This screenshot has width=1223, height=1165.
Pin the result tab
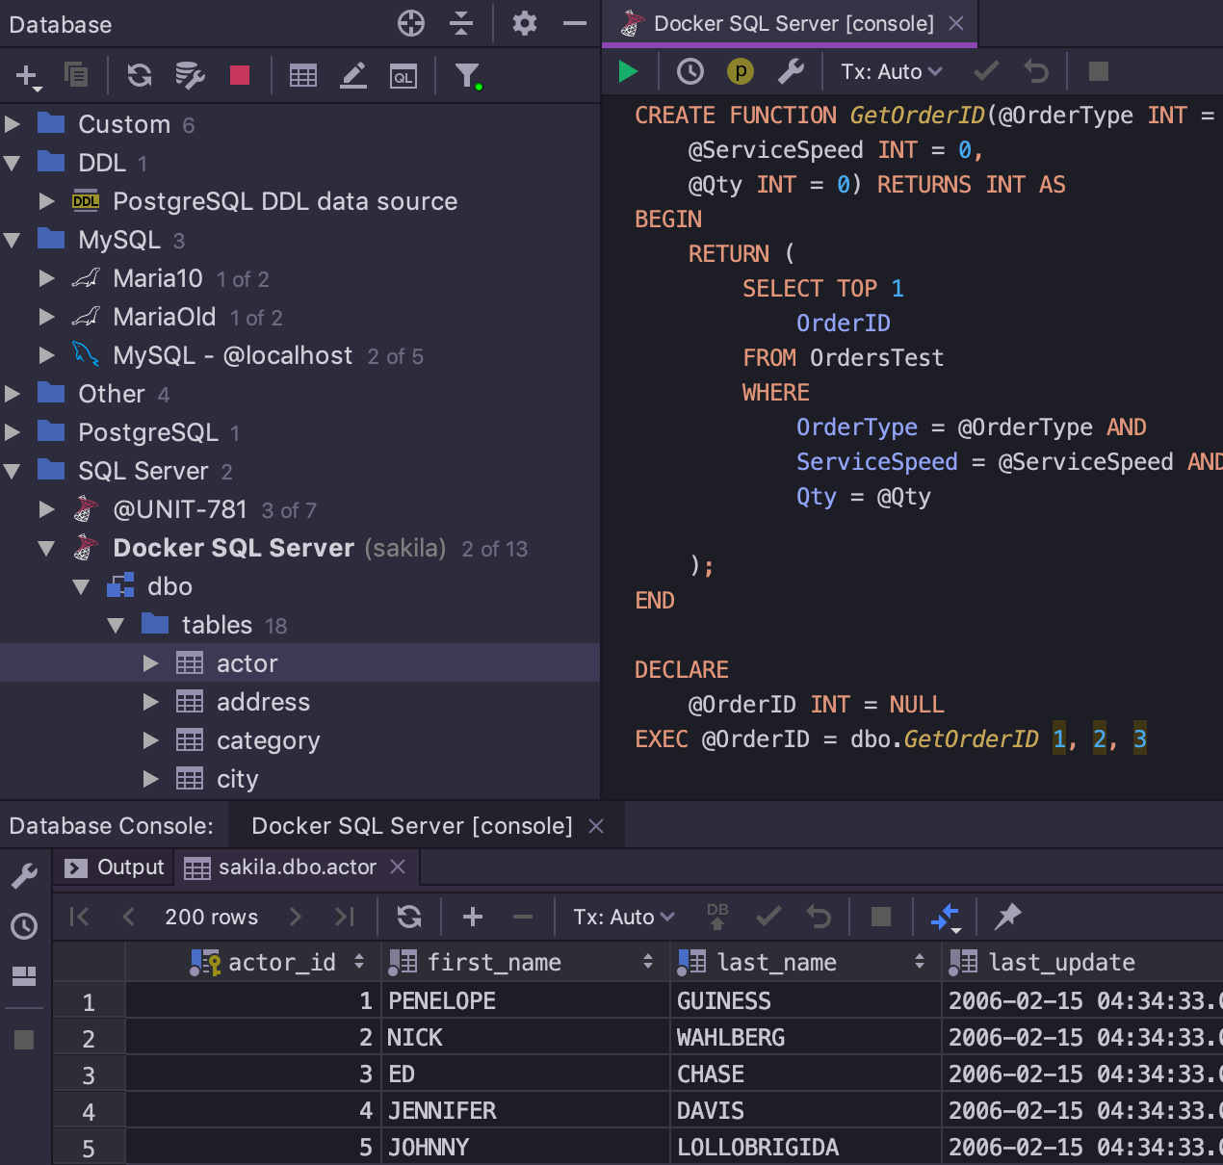(x=1007, y=916)
